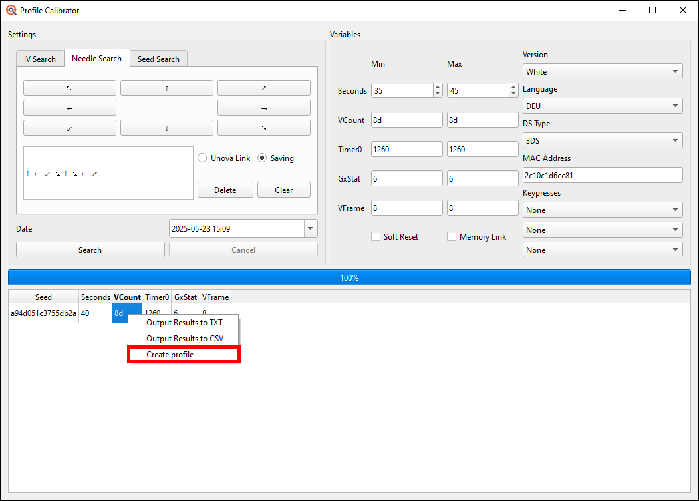Open the Date calendar dropdown arrow

[x=311, y=228]
